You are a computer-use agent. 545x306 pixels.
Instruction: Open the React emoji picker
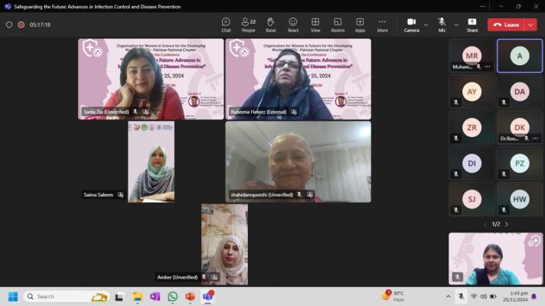click(292, 24)
